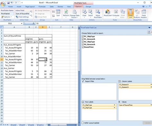Enable Defer Layout Update checkbox
The width and height of the screenshot is (152, 126).
point(83,123)
